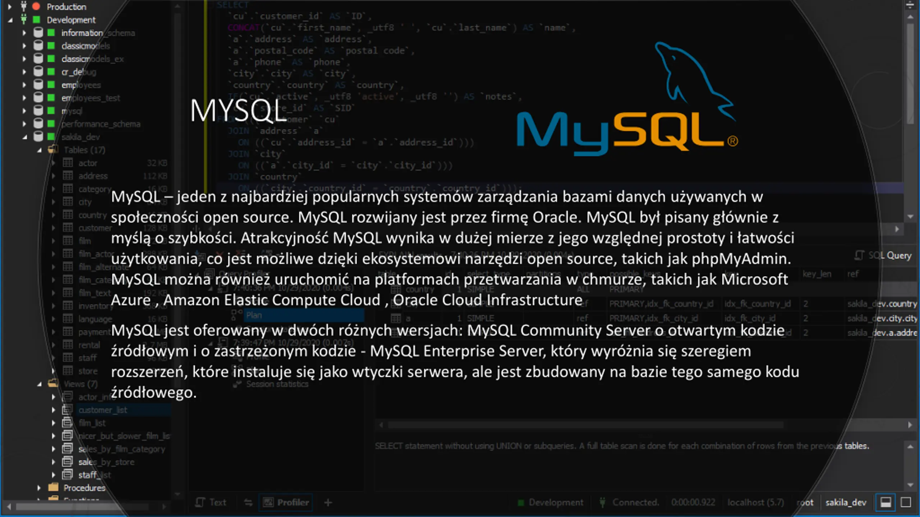Click the Development connection plug icon

click(24, 19)
